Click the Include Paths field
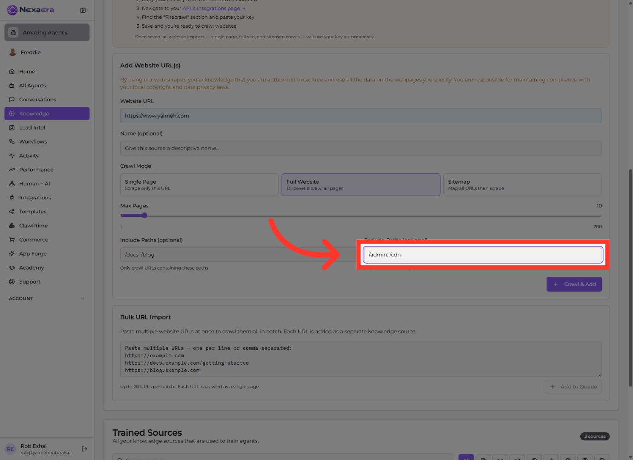 tap(239, 255)
